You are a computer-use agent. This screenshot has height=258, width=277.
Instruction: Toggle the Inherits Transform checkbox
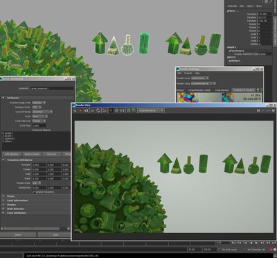33,192
